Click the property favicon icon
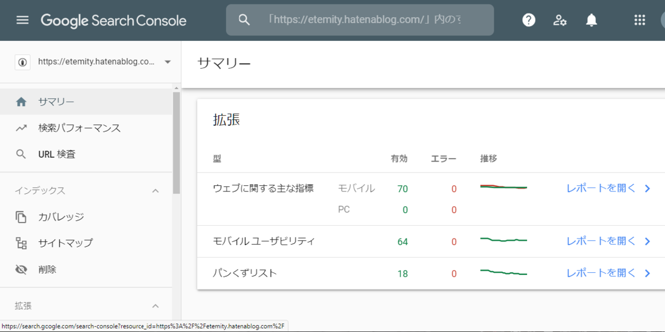Image resolution: width=665 pixels, height=332 pixels. coord(22,62)
